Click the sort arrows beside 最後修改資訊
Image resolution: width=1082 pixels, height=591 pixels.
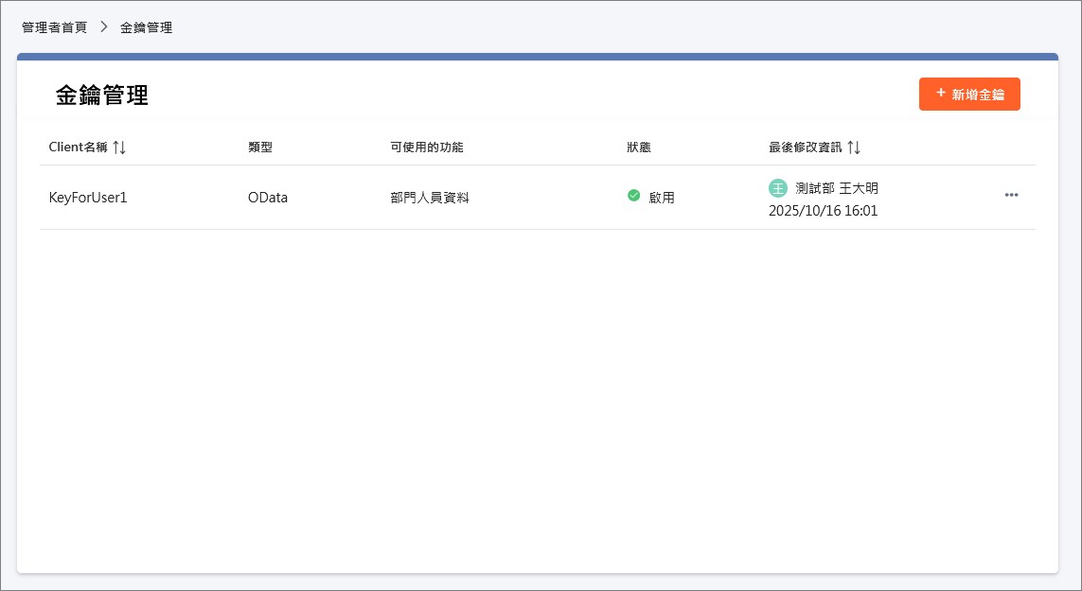pyautogui.click(x=853, y=148)
